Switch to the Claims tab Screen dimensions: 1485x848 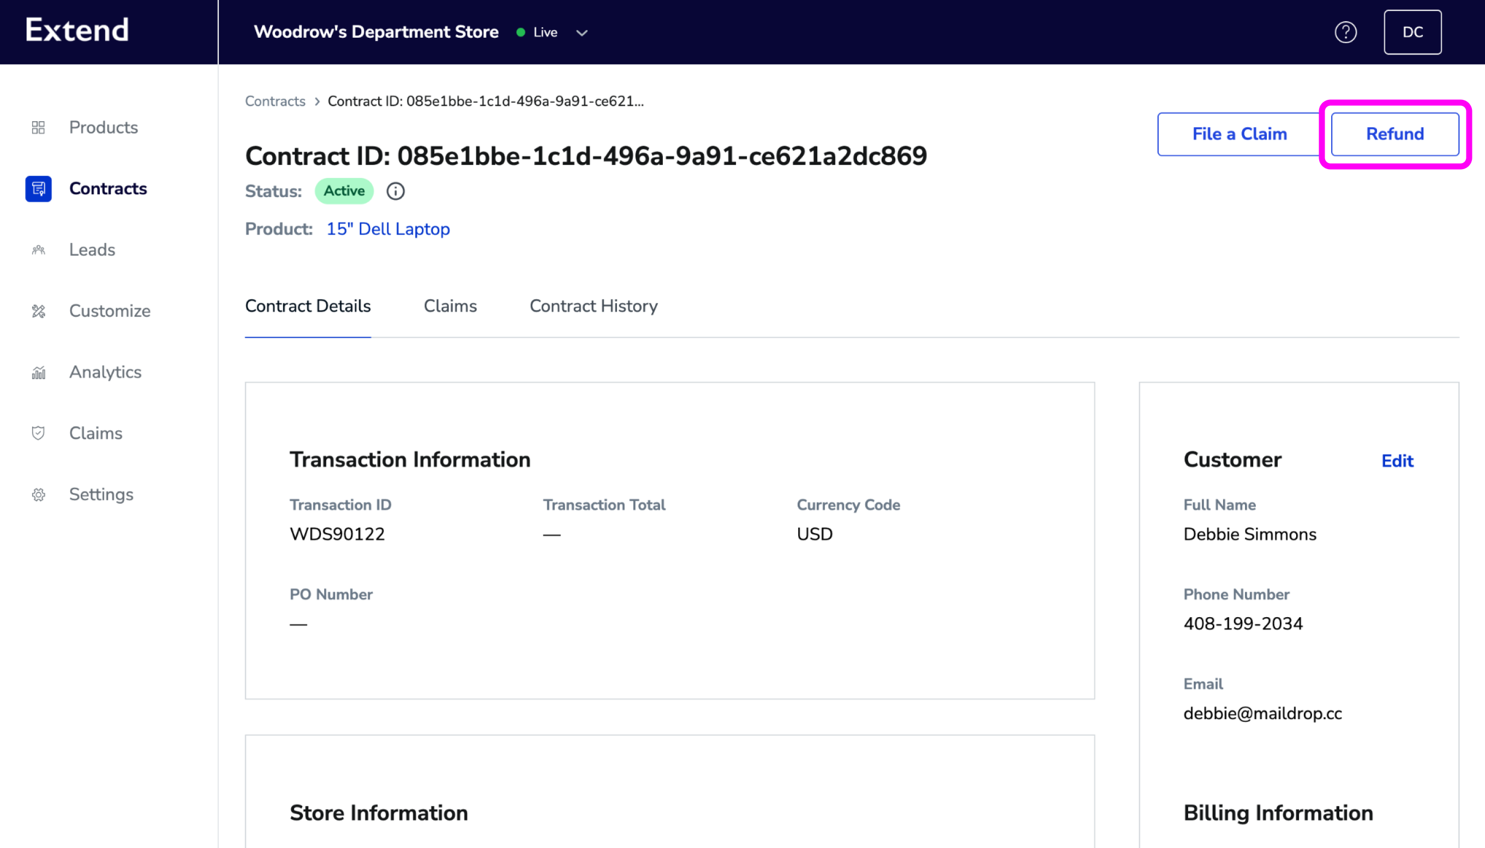[x=450, y=306]
